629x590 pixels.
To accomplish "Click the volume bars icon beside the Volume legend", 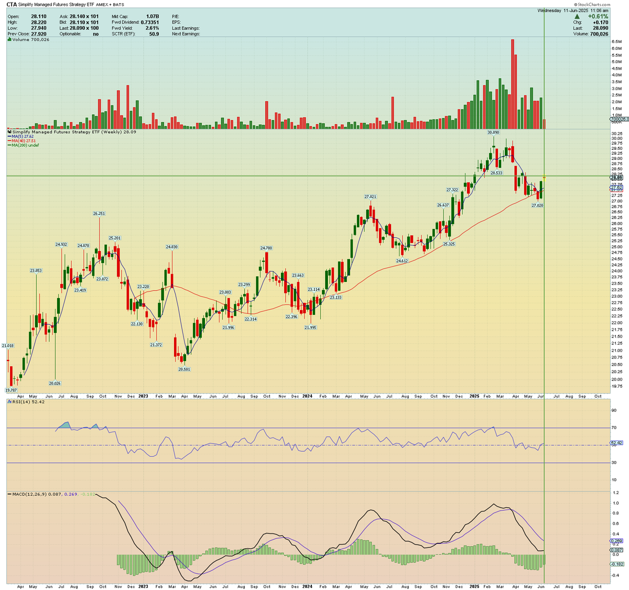I will (9, 40).
